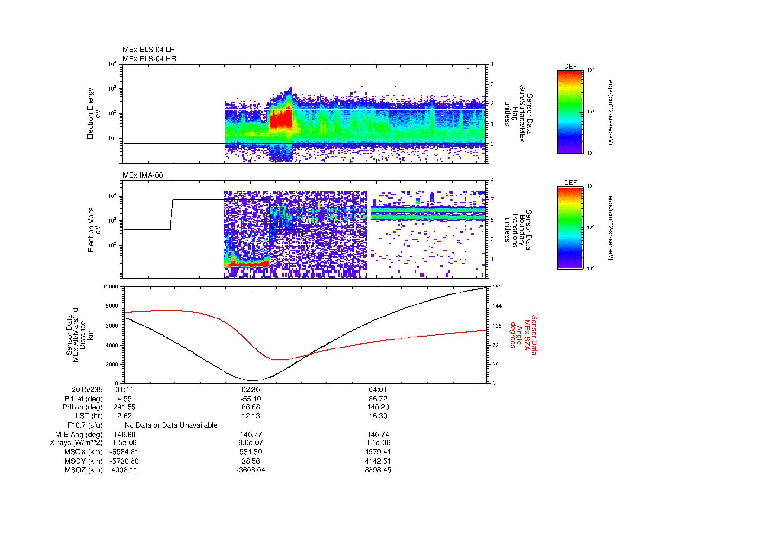This screenshot has height=545, width=771.
Task: Click the 'Electron Energy eV' axis label
Action: pos(94,113)
